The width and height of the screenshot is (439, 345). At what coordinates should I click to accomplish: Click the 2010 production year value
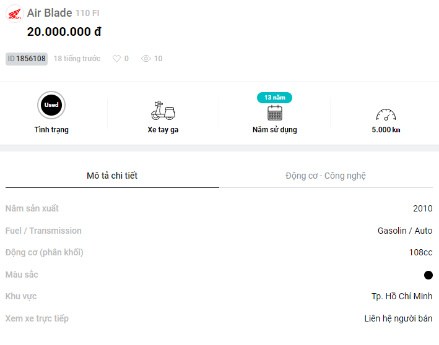[422, 208]
